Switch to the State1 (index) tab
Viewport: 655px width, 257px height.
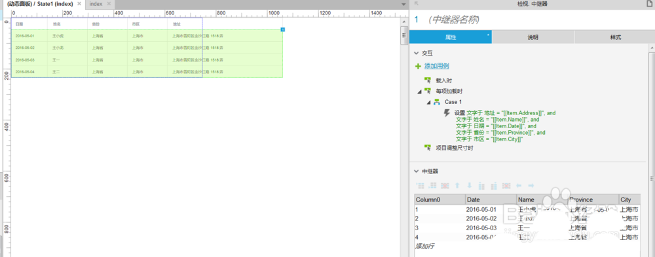tap(40, 4)
